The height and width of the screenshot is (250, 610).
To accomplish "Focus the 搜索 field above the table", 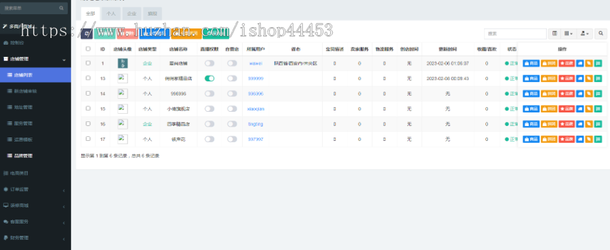I will click(x=516, y=34).
